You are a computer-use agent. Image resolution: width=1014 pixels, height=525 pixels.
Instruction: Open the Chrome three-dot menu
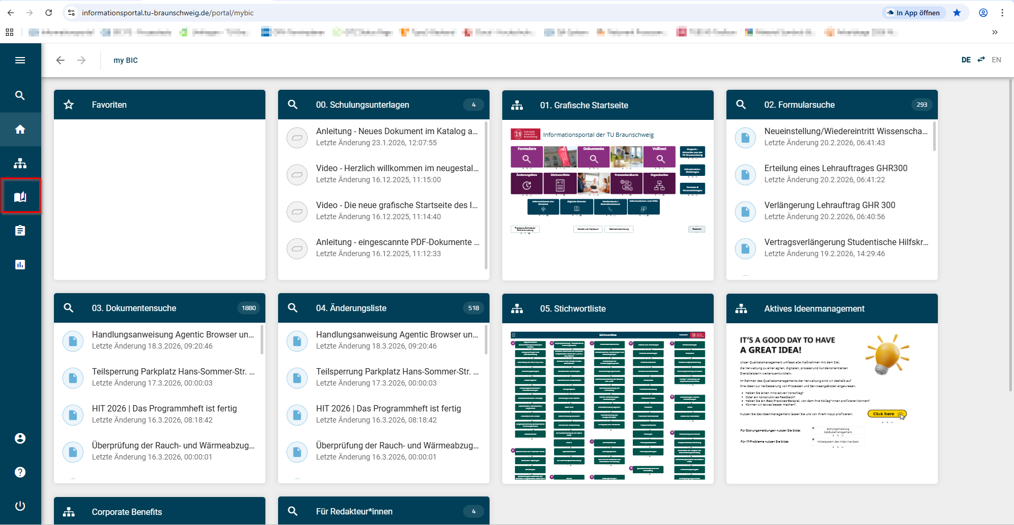pos(1002,13)
